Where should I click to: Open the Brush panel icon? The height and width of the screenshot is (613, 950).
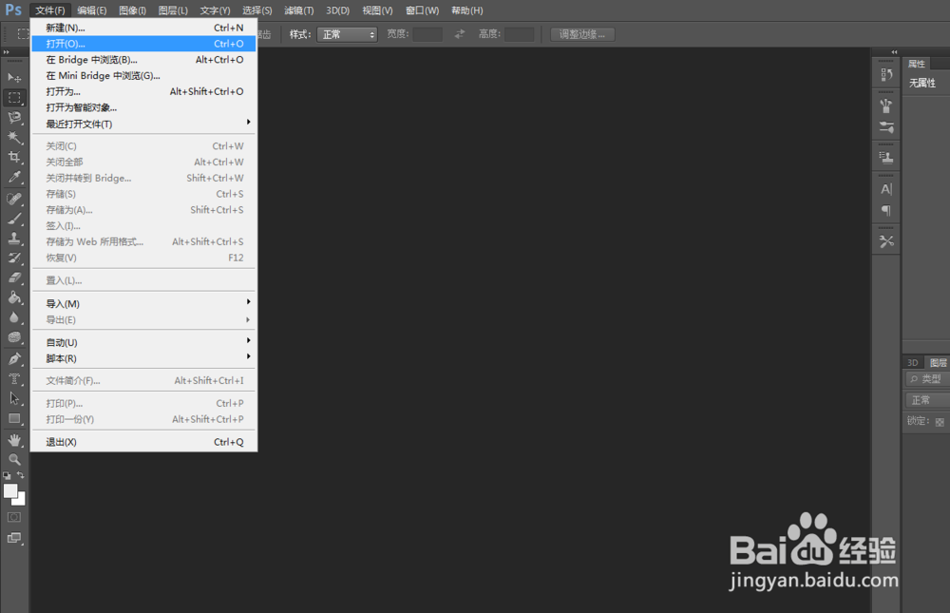tap(886, 105)
